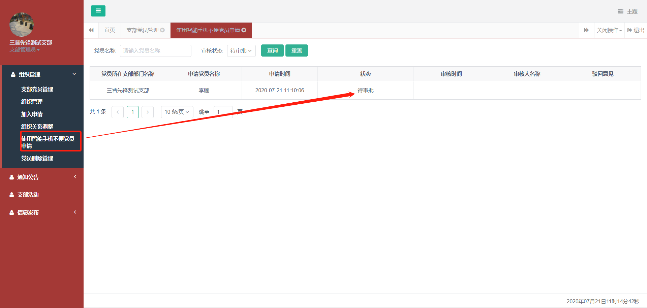Viewport: 647px width, 308px height.
Task: Go to the previous results page arrow
Action: (x=118, y=112)
